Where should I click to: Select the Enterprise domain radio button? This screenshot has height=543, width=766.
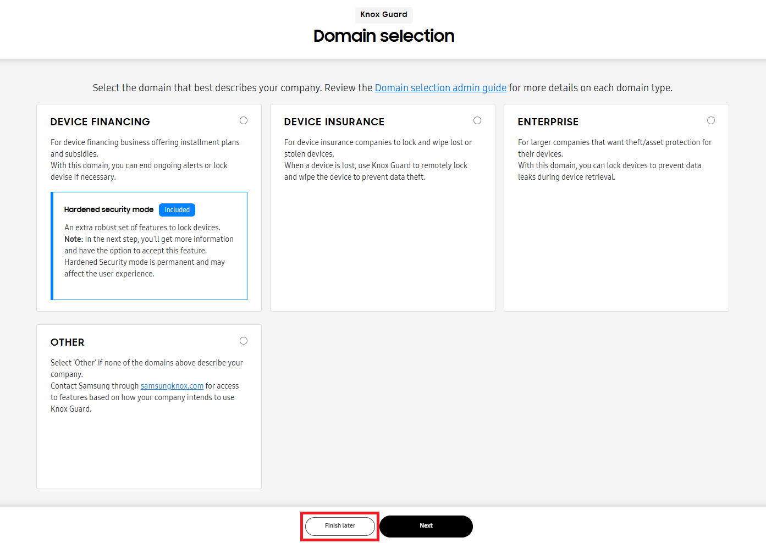click(711, 120)
